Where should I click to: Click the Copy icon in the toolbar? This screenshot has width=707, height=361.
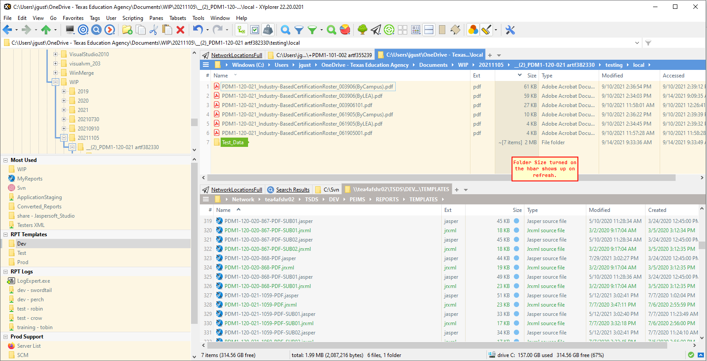[141, 30]
